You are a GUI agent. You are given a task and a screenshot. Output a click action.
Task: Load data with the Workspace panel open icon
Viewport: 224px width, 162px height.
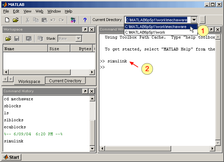coord(8,39)
